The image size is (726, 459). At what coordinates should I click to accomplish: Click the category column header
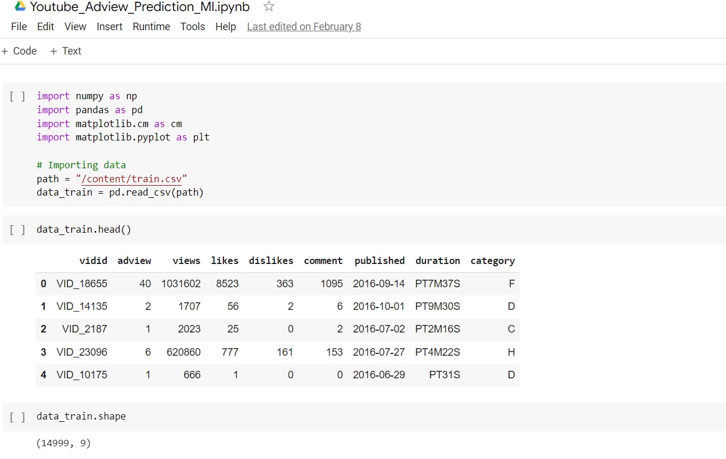coord(492,261)
